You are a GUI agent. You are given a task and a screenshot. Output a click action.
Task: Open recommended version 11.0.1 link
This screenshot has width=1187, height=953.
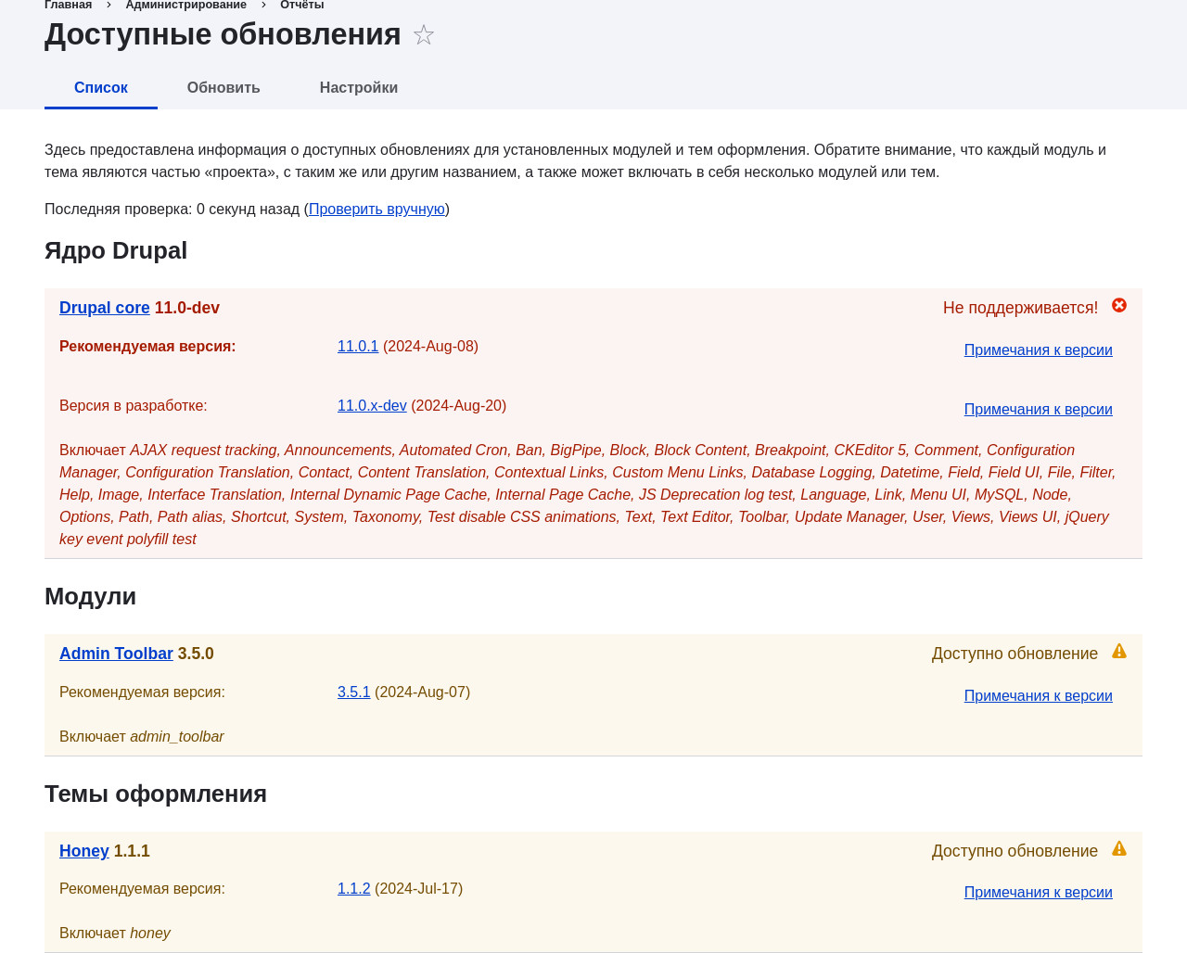tap(358, 347)
